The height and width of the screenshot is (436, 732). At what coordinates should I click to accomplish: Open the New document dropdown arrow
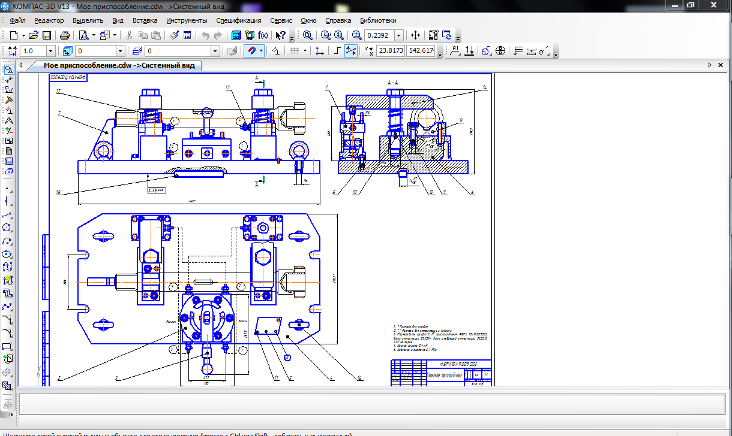pos(23,35)
